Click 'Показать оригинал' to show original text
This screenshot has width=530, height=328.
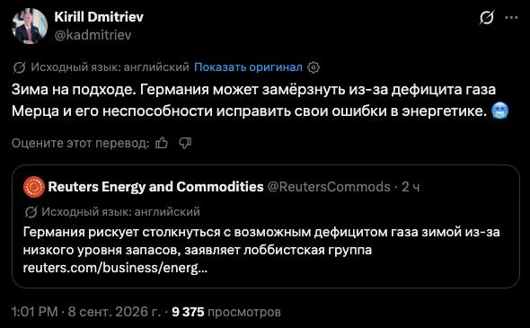tap(248, 67)
